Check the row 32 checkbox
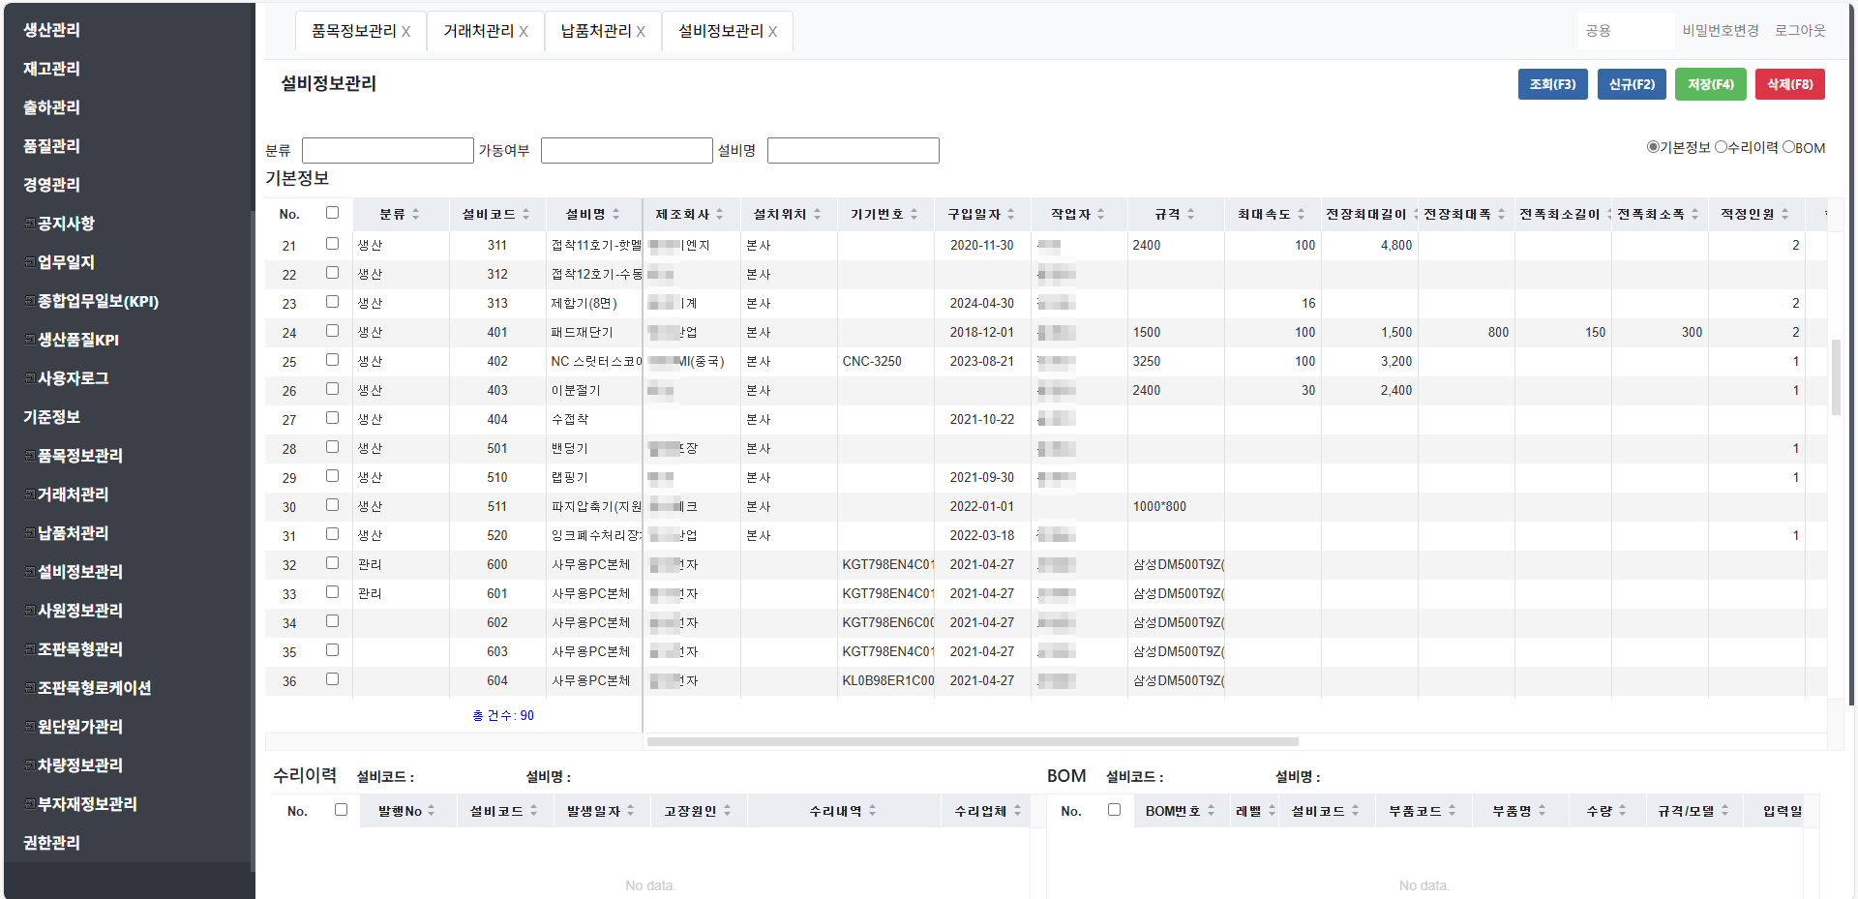 point(332,563)
